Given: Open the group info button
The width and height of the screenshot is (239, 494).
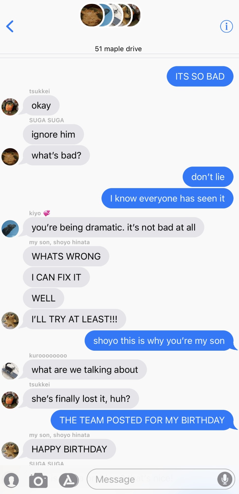Looking at the screenshot, I should tap(226, 26).
